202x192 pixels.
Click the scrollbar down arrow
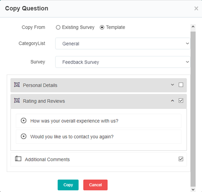[193, 190]
